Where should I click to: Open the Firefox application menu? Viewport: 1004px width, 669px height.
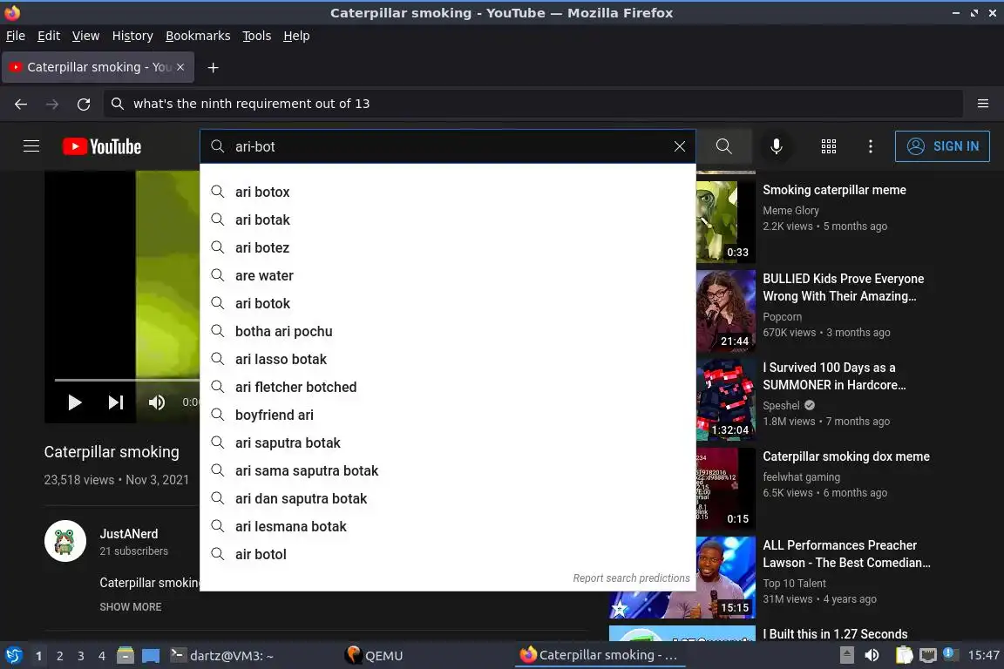(983, 104)
